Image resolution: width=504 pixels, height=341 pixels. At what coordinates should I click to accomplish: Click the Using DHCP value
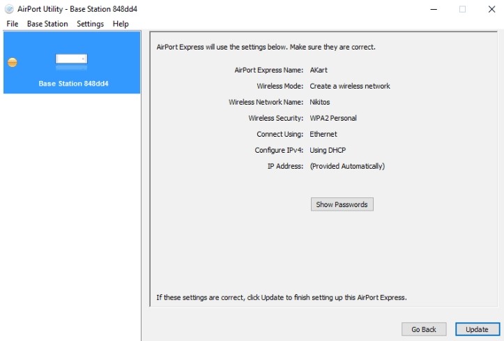(328, 150)
